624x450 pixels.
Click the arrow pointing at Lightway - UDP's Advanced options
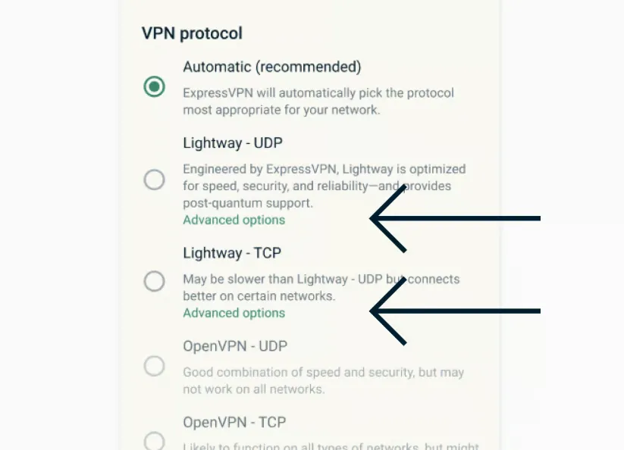point(455,219)
